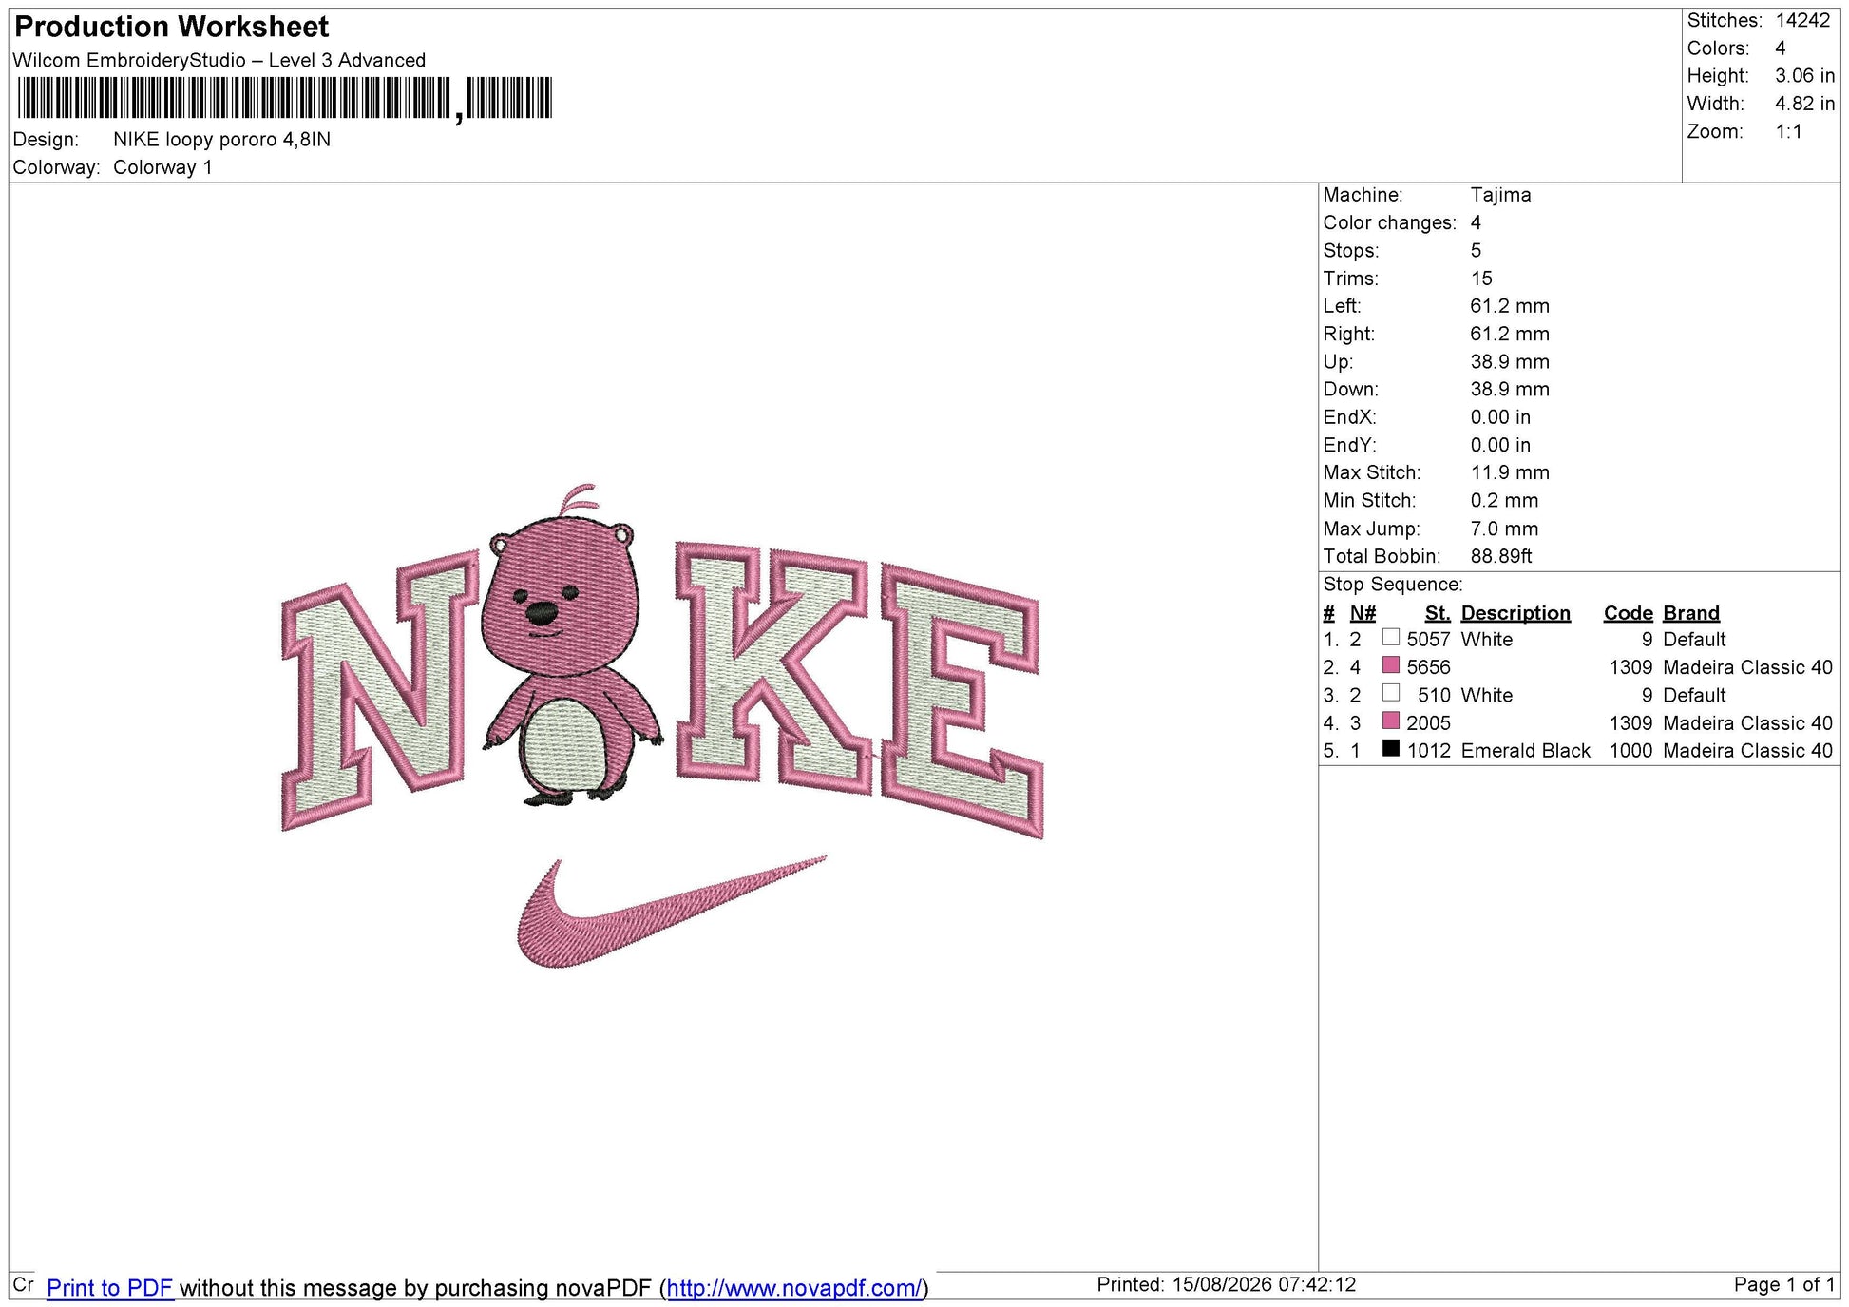This screenshot has height=1307, width=1849.
Task: Click the 'St.' column header
Action: [x=1438, y=613]
